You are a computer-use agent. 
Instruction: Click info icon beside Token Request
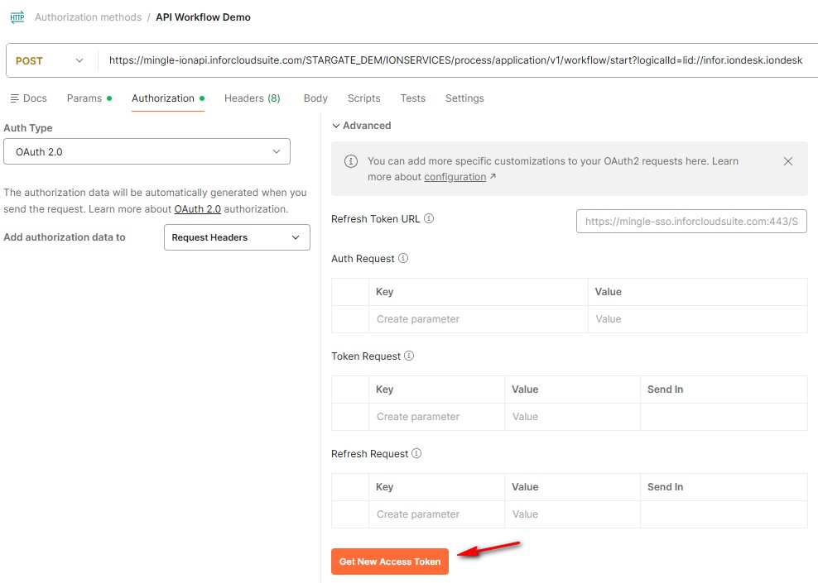409,356
